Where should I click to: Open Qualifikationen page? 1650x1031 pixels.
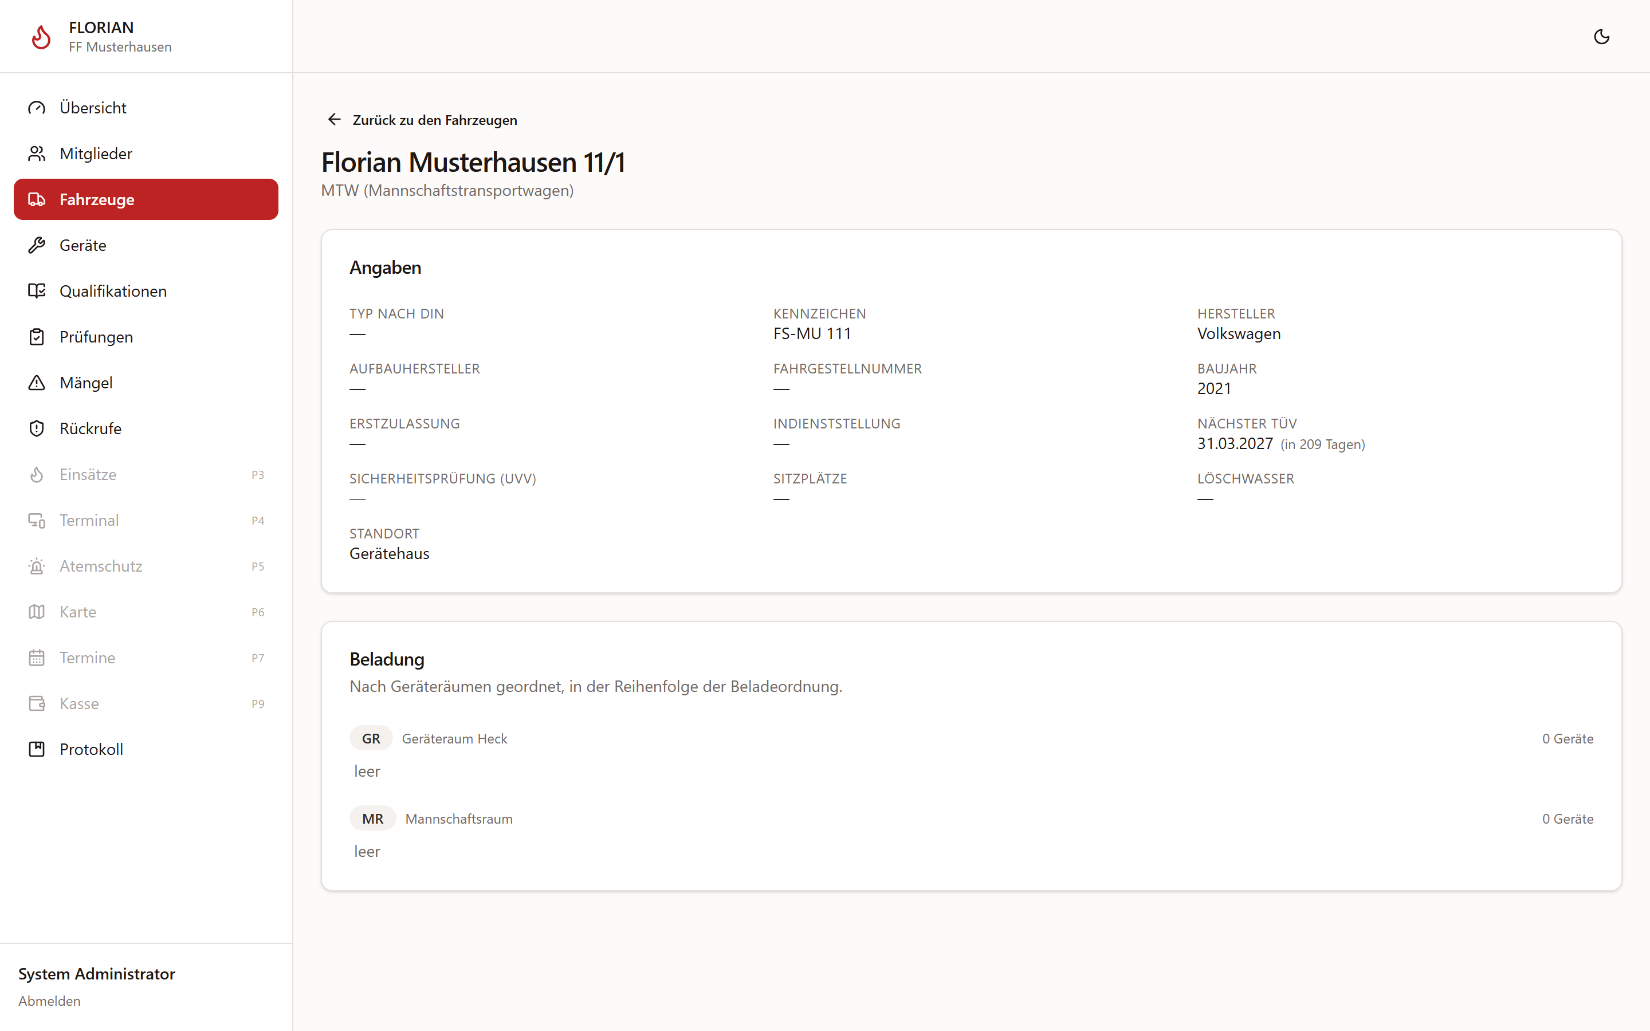pos(146,291)
